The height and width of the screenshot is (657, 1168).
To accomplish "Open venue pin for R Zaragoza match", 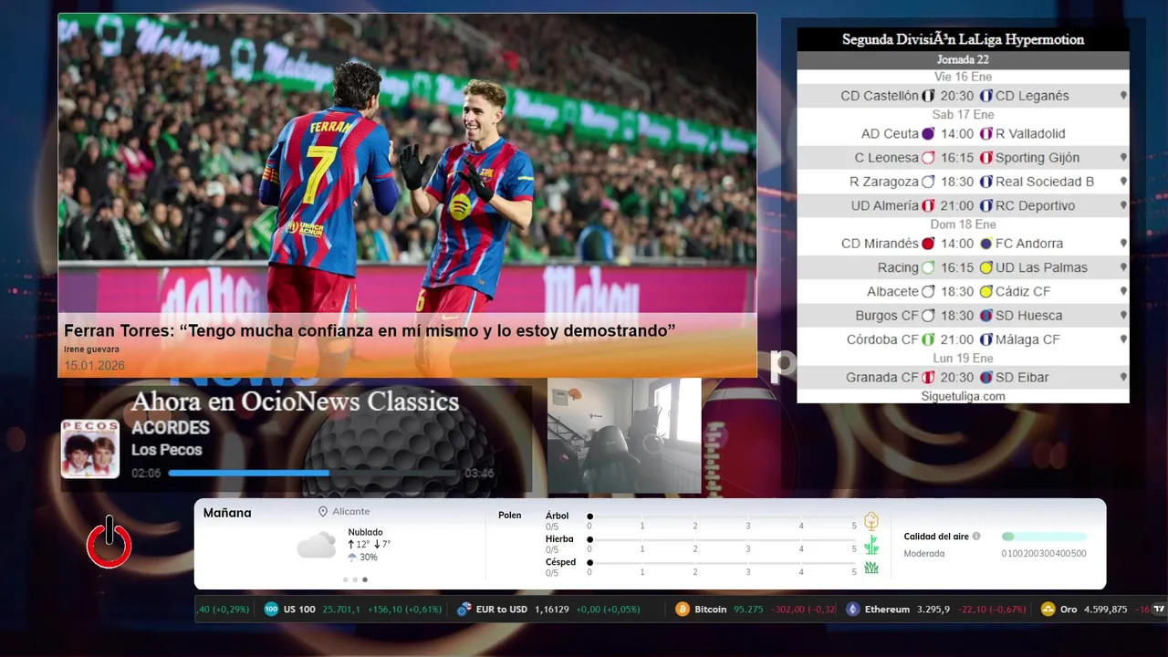I will 1123,182.
